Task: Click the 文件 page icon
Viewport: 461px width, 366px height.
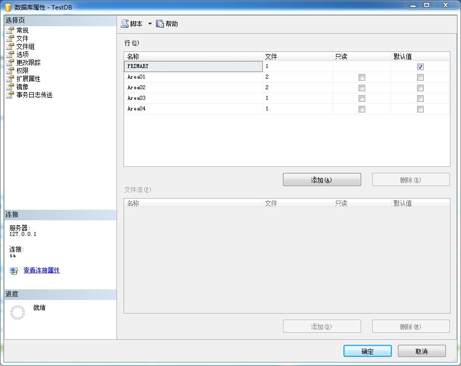Action: (x=10, y=38)
